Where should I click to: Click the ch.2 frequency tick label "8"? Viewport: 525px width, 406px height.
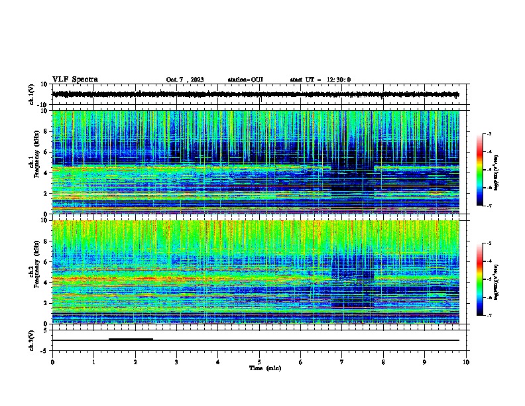(46, 241)
